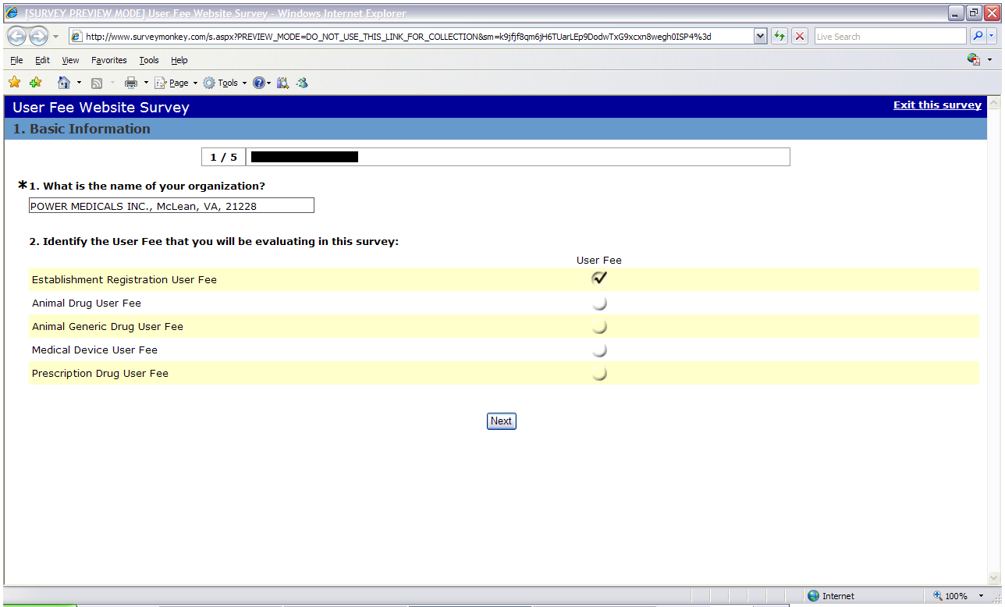Click the Home page icon
Image resolution: width=1005 pixels, height=607 pixels.
tap(64, 83)
